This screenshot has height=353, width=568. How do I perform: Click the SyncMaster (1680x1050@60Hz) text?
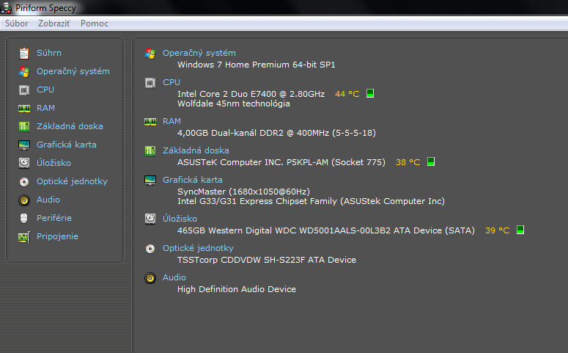point(243,192)
